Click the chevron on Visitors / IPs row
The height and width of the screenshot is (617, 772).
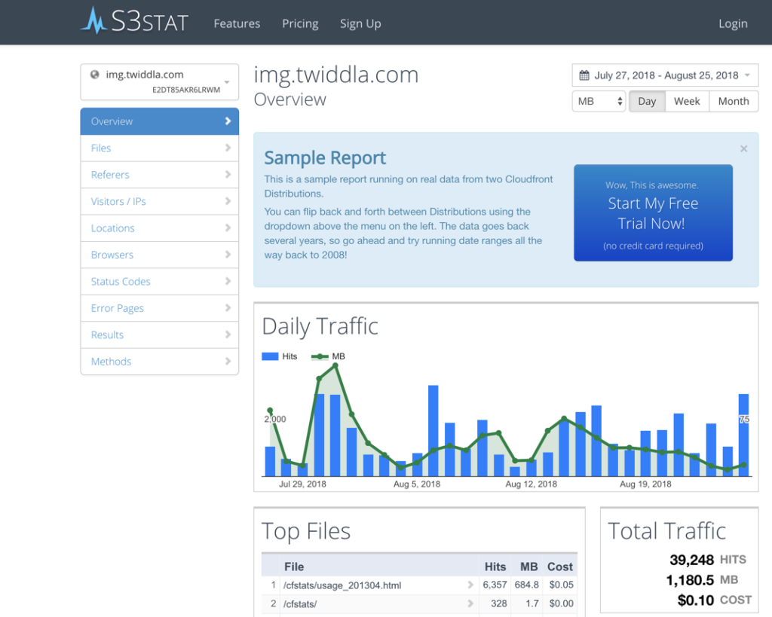pos(228,200)
